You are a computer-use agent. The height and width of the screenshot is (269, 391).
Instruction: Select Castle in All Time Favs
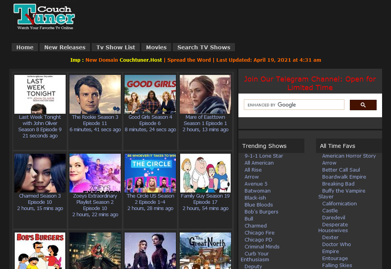330,210
